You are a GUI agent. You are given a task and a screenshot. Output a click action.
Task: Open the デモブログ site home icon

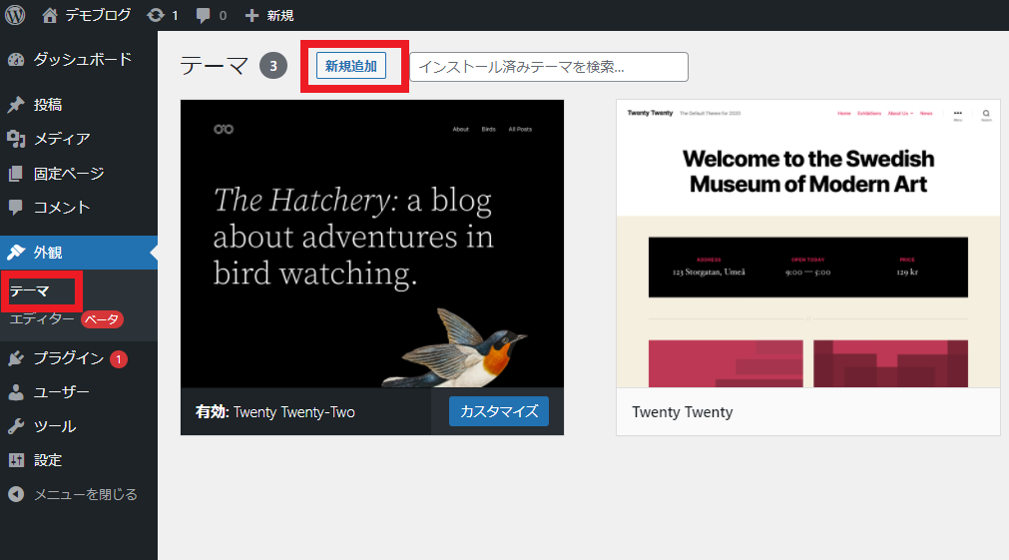[x=50, y=15]
